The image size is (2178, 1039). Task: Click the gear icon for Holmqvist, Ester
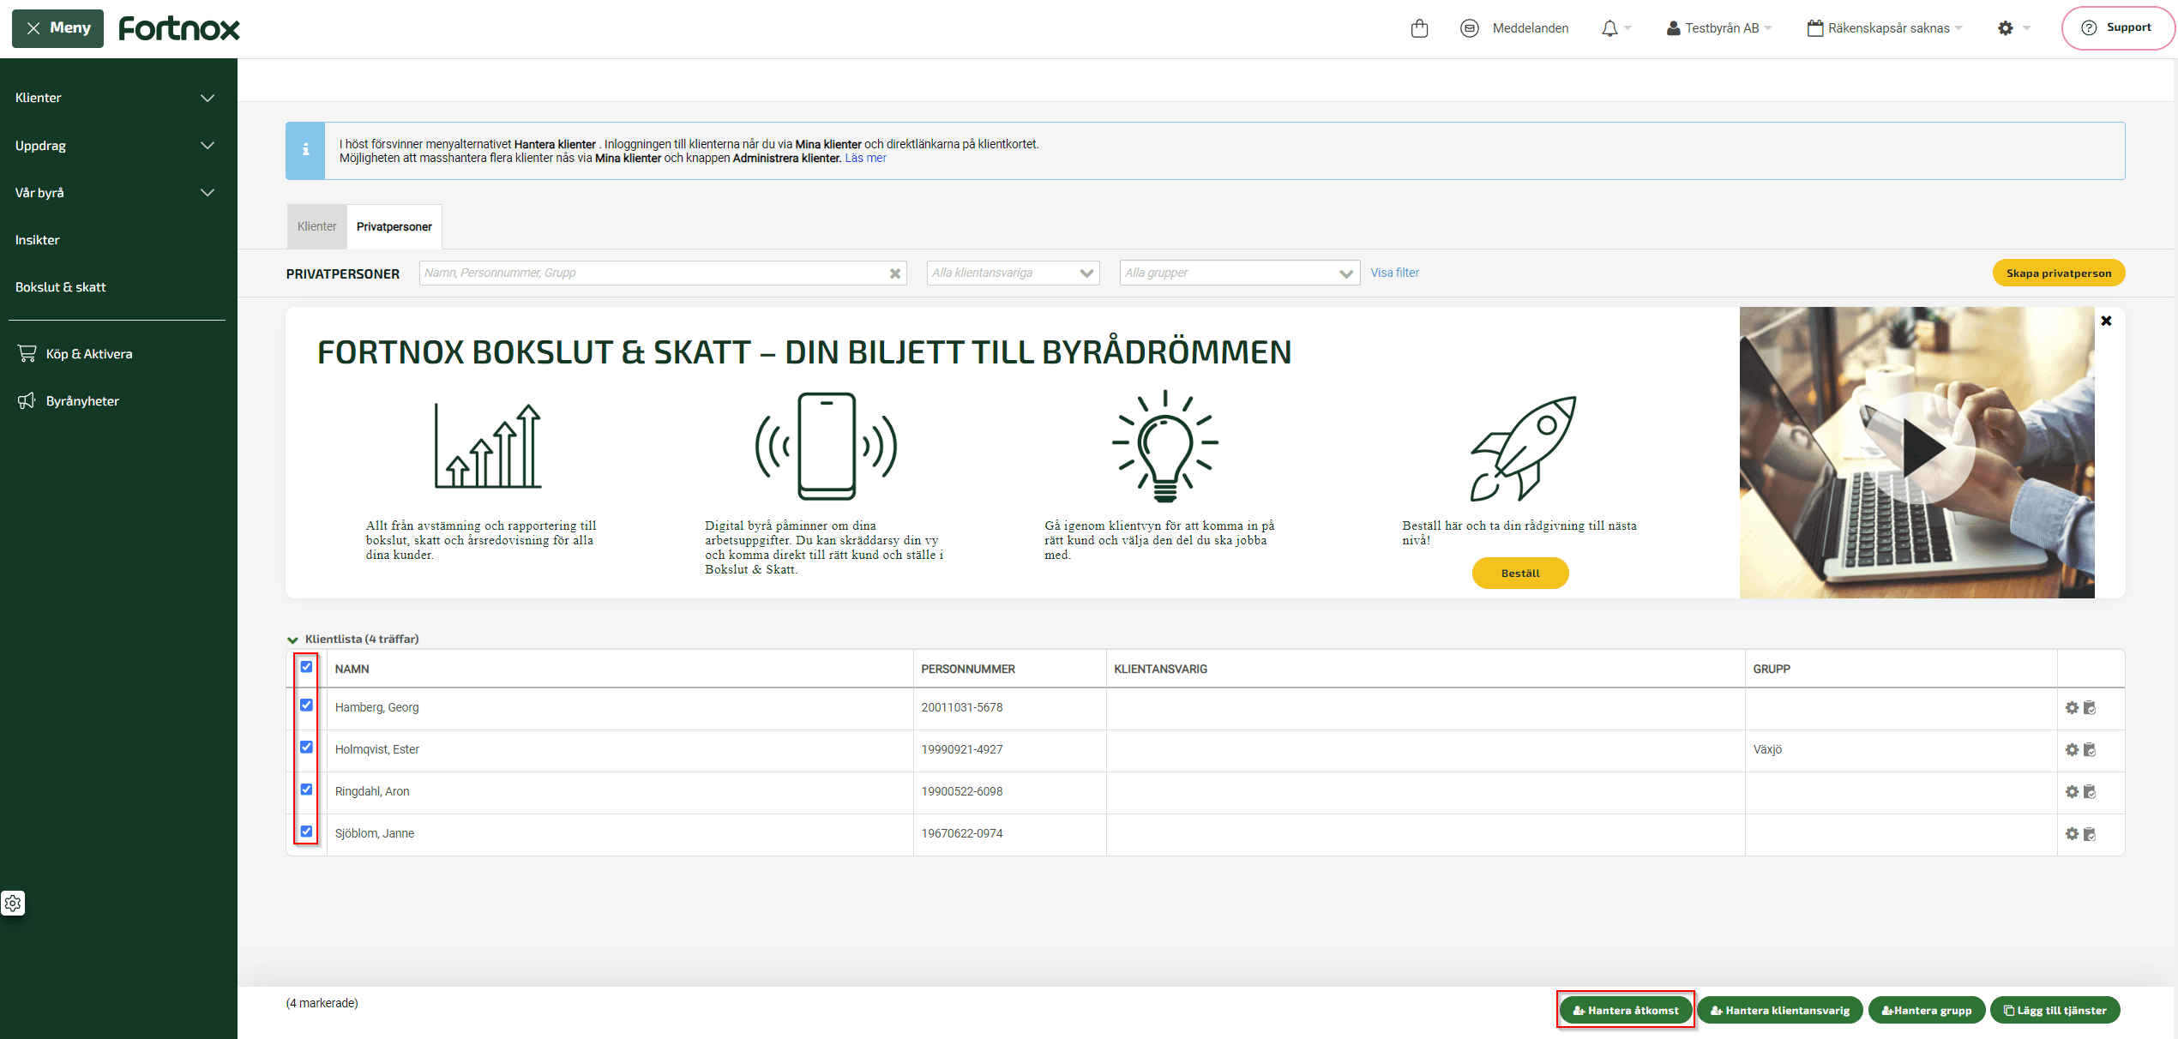coord(2072,750)
